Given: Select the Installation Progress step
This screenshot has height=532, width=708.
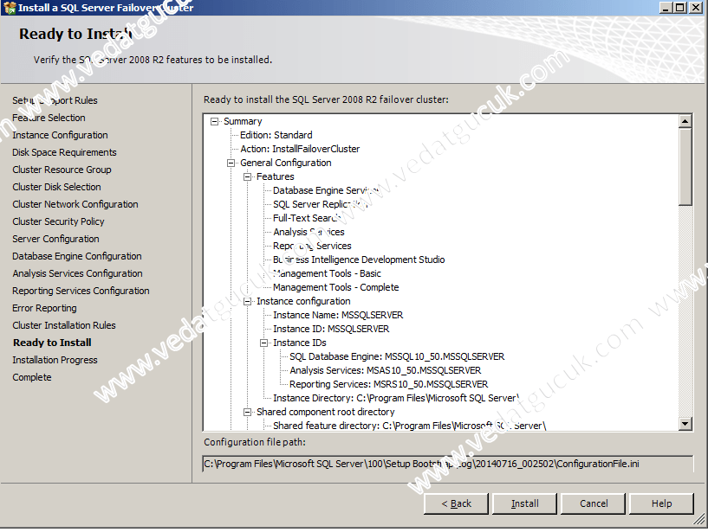Looking at the screenshot, I should tap(55, 360).
